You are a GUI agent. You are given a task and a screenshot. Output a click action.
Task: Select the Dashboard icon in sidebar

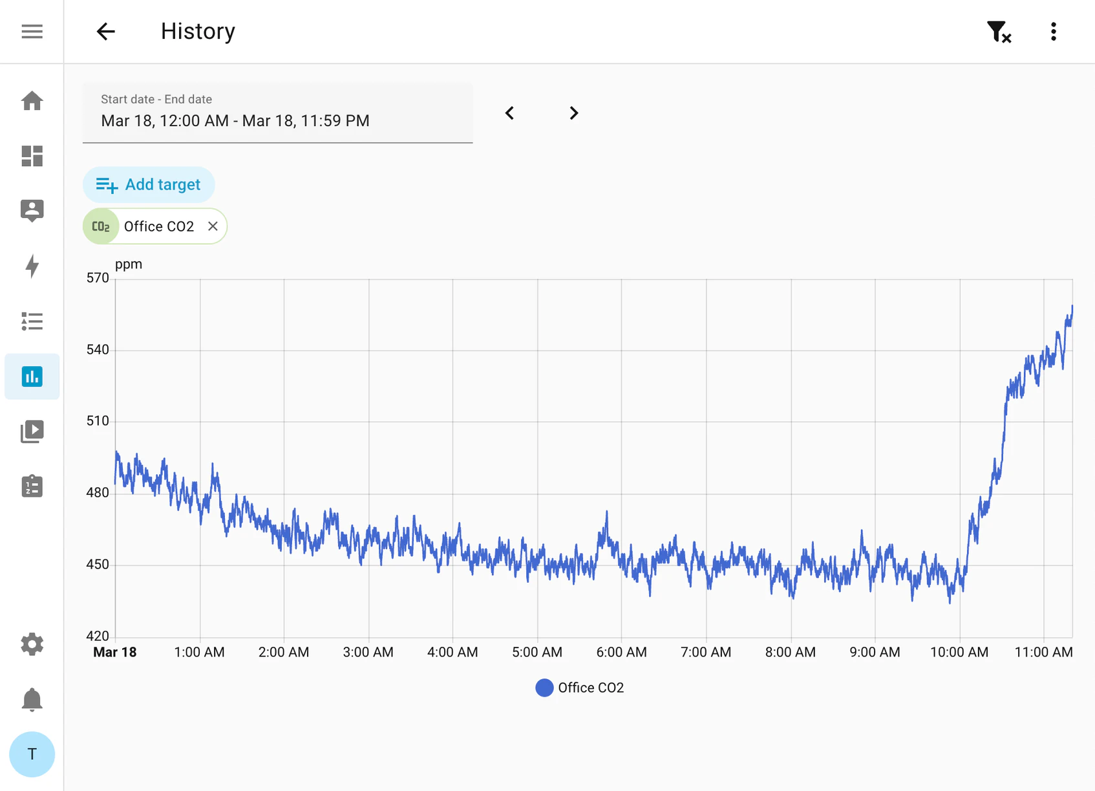(x=32, y=157)
